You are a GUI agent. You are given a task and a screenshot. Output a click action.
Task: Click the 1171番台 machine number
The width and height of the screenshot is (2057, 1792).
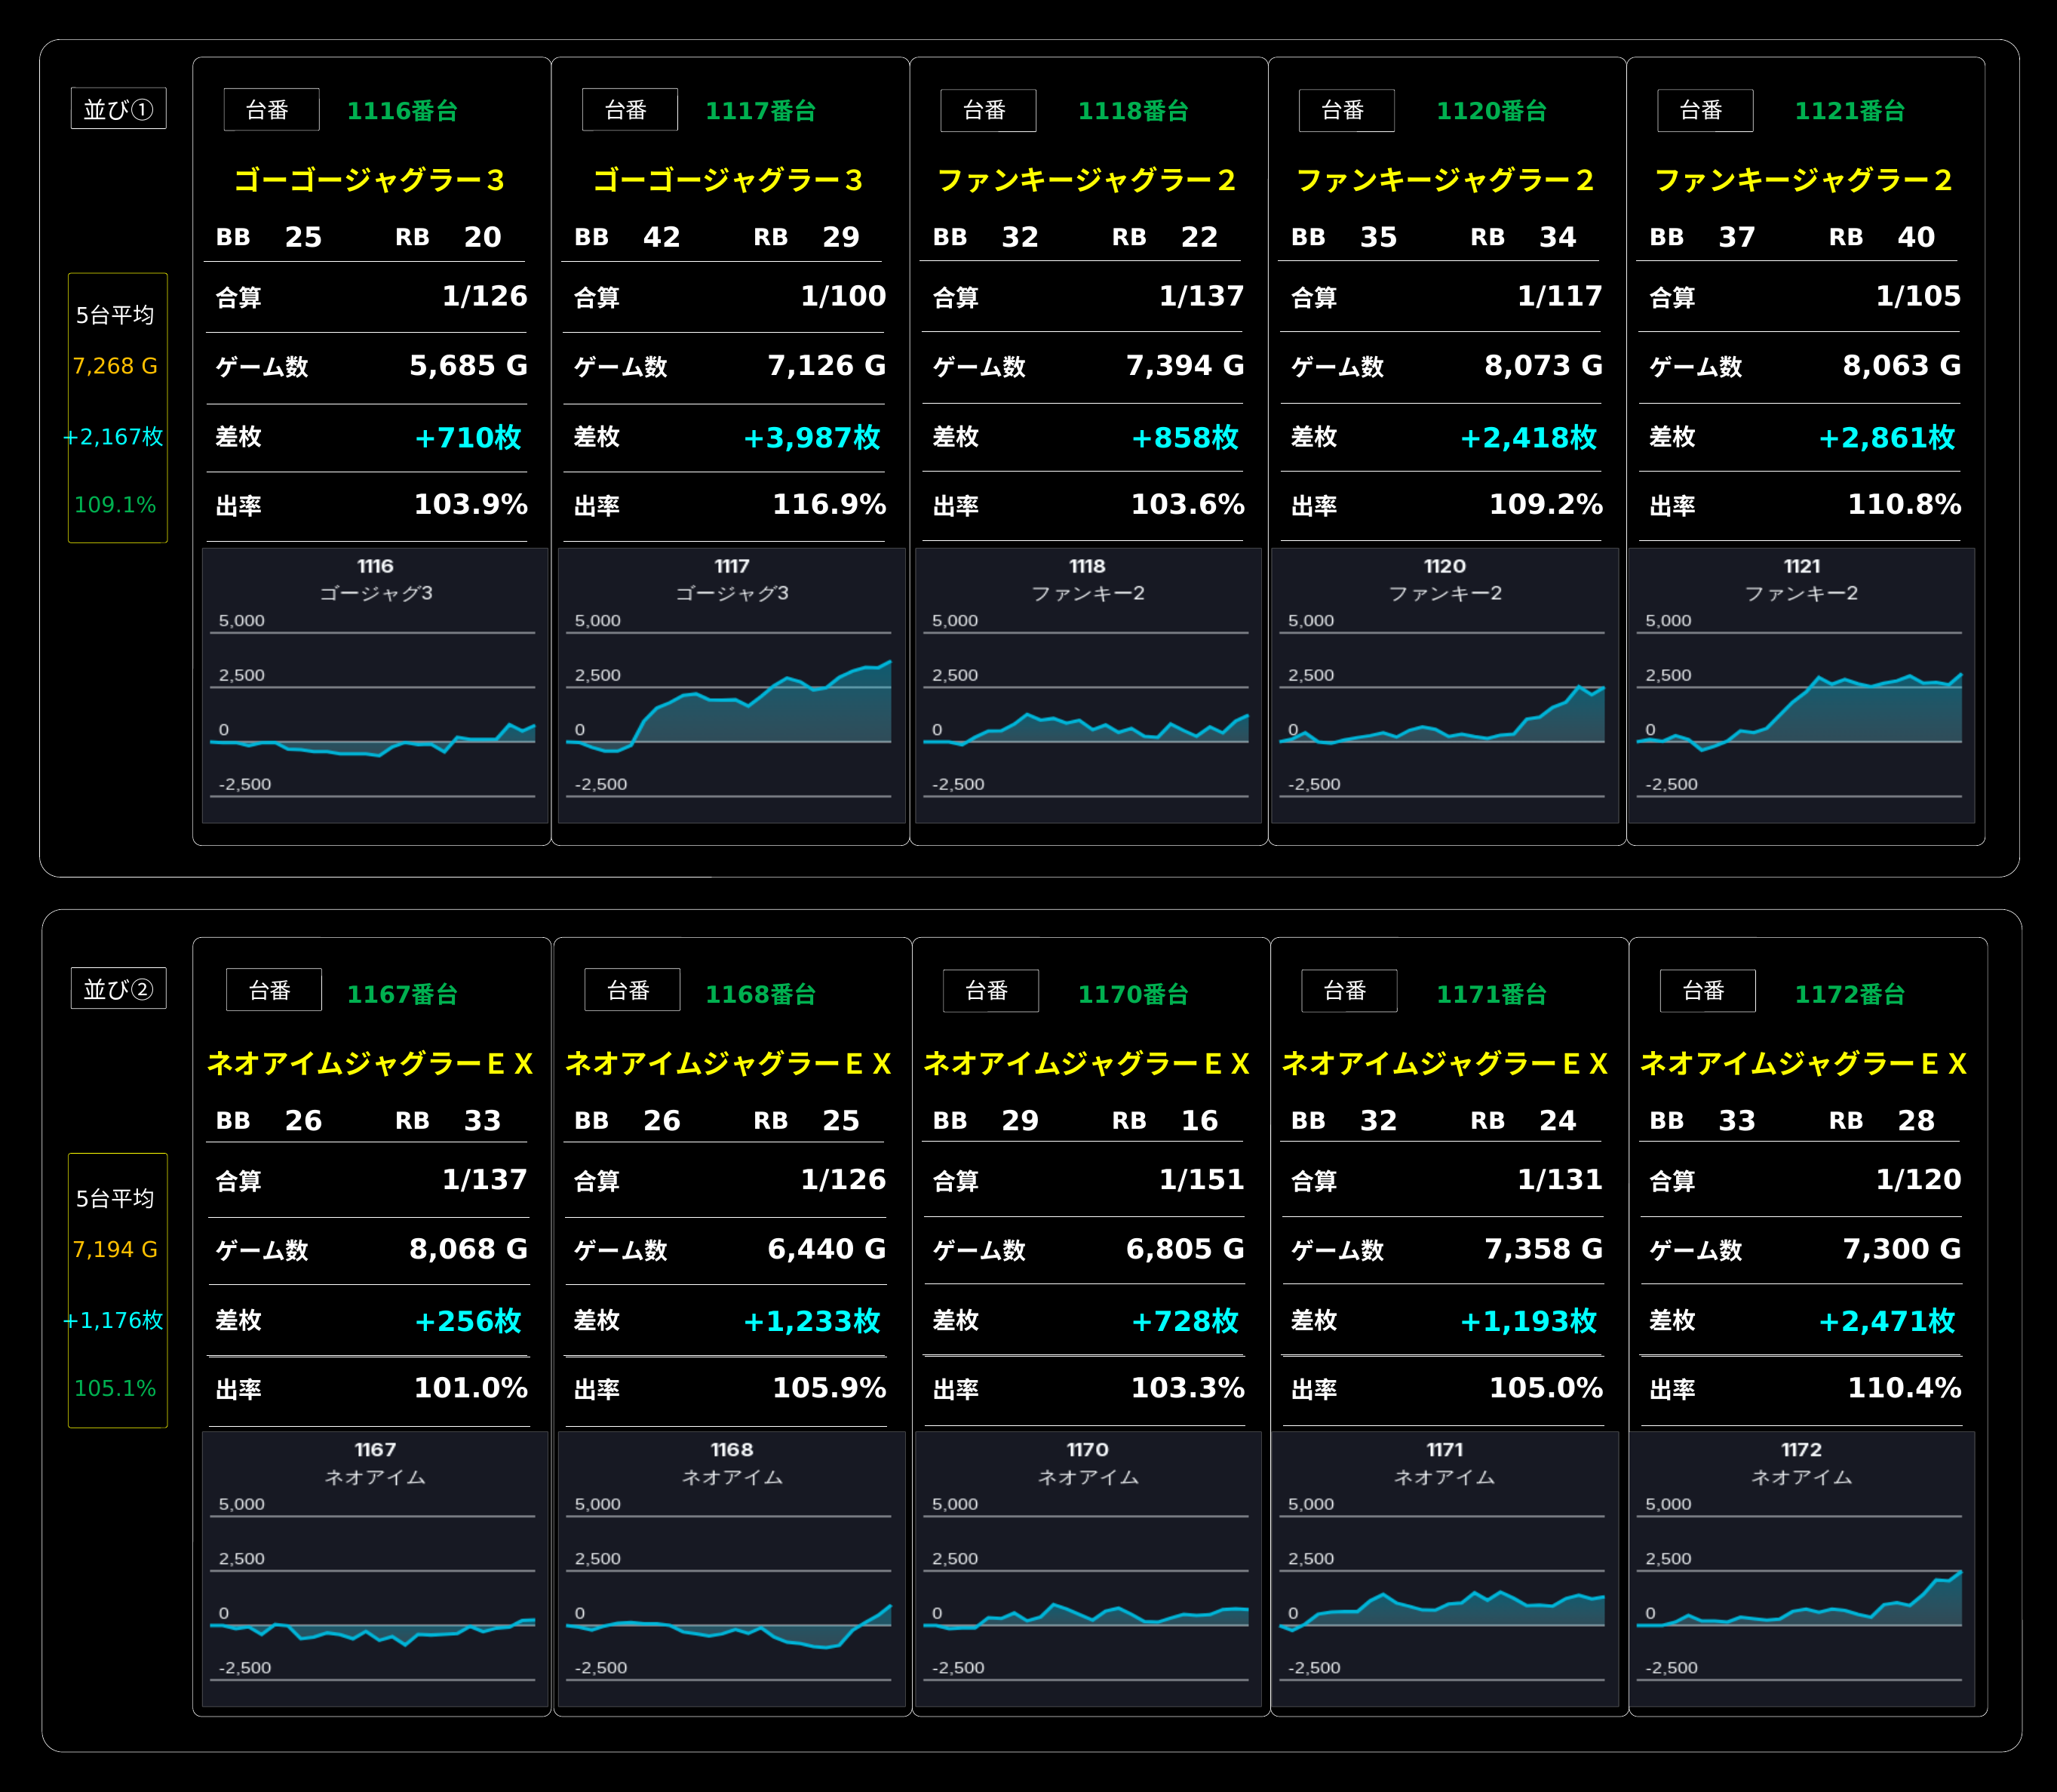(1491, 994)
